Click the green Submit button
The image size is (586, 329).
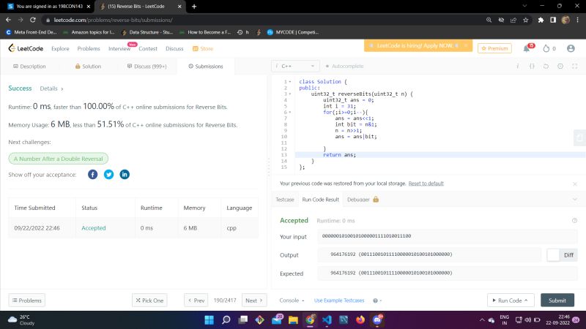coord(557,300)
